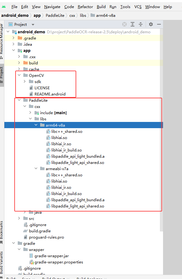
Task: Open the Navigate menu
Action: (52, 7)
